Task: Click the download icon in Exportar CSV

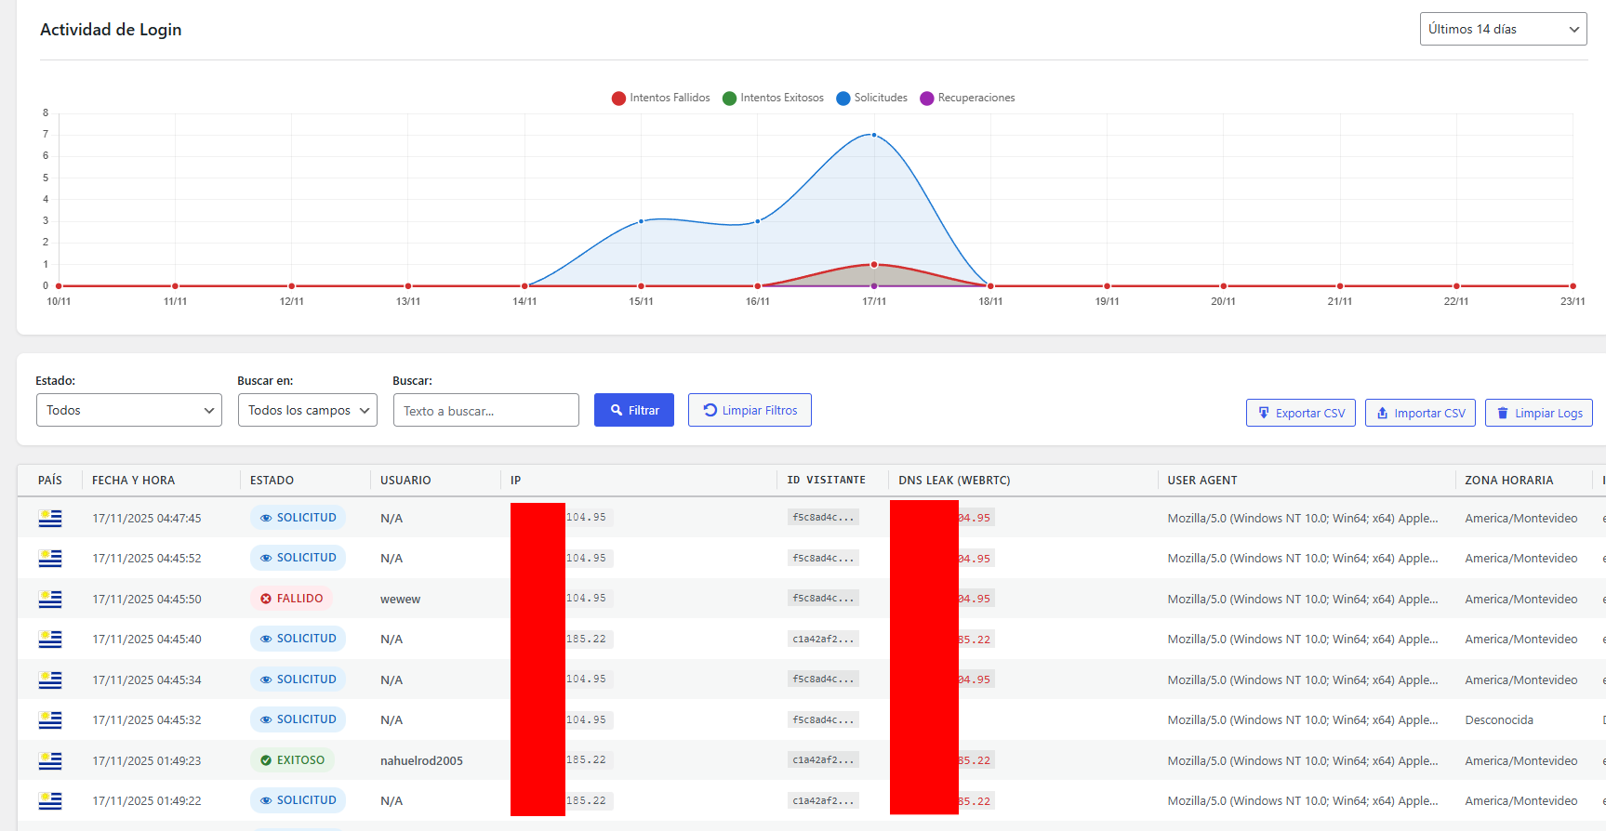Action: point(1263,413)
